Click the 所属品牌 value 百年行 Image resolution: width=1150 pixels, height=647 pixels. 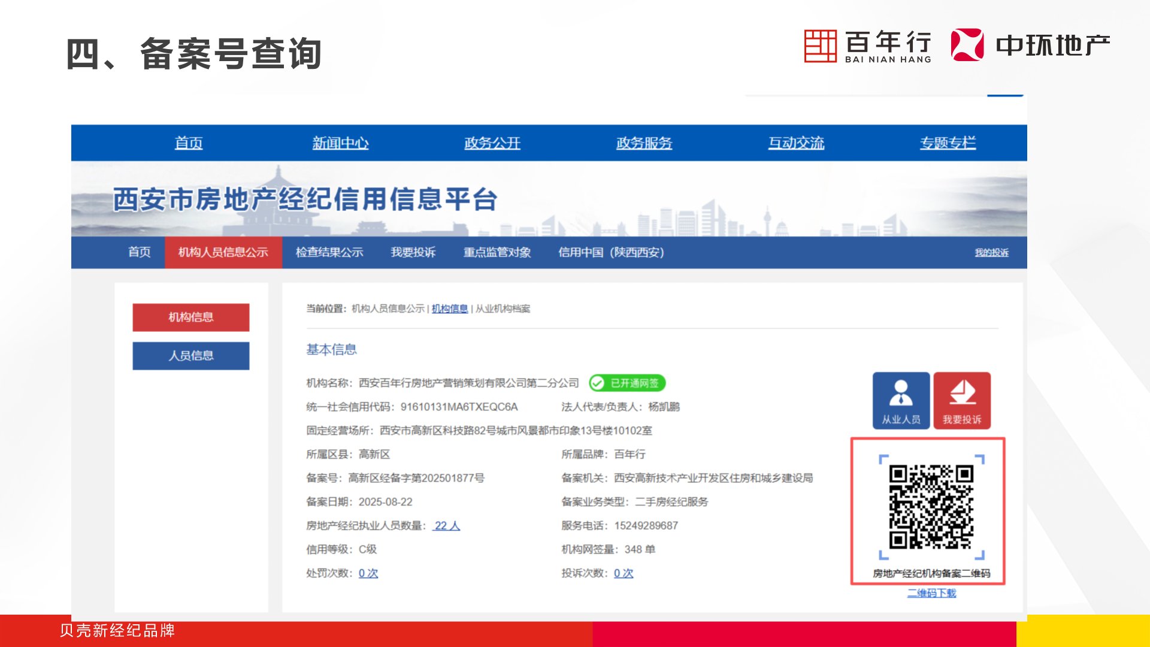630,454
